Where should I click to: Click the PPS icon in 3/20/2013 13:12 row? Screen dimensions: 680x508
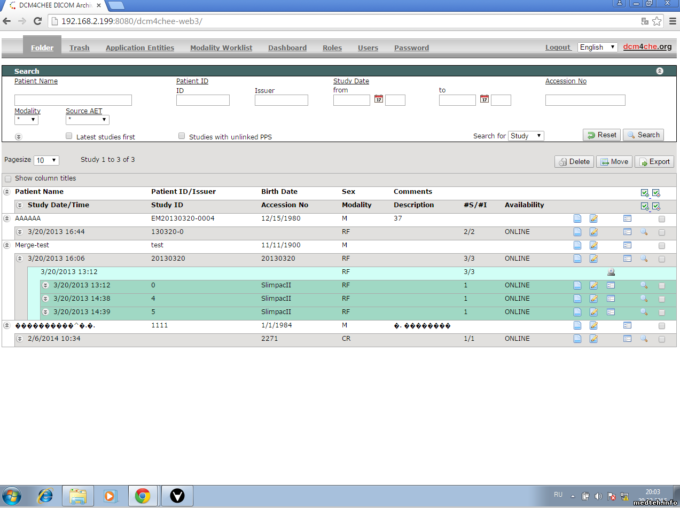pos(611,272)
